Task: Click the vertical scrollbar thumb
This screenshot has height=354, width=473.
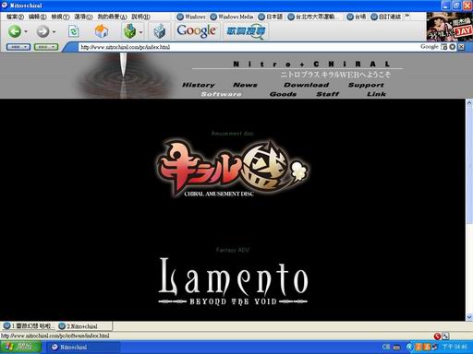Action: click(469, 166)
